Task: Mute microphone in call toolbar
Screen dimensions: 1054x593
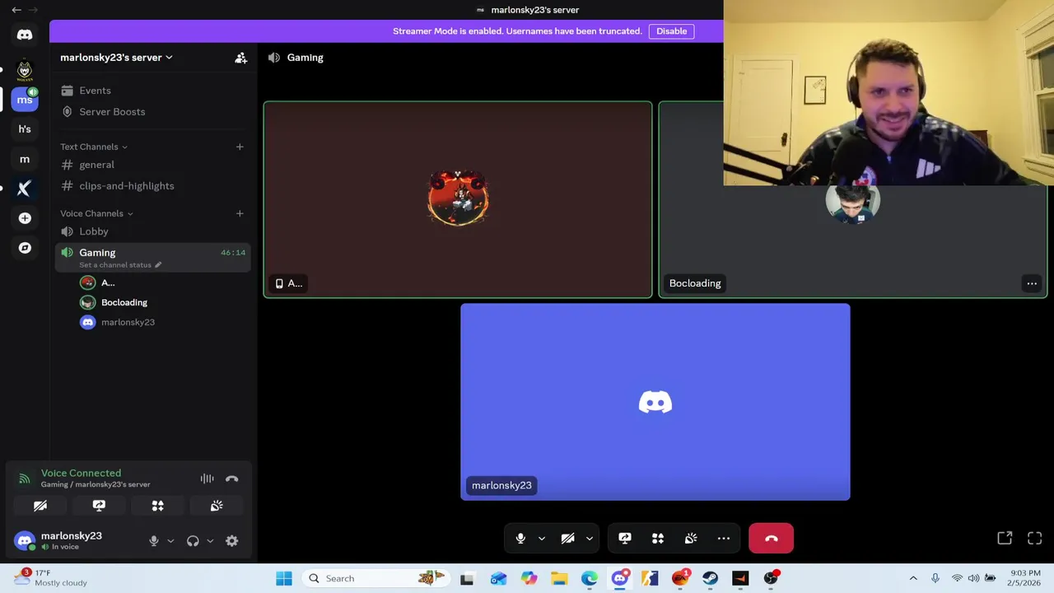Action: [x=520, y=539]
